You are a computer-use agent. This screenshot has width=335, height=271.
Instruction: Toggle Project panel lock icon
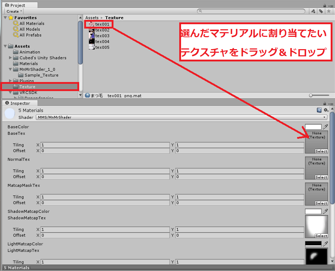(x=325, y=6)
